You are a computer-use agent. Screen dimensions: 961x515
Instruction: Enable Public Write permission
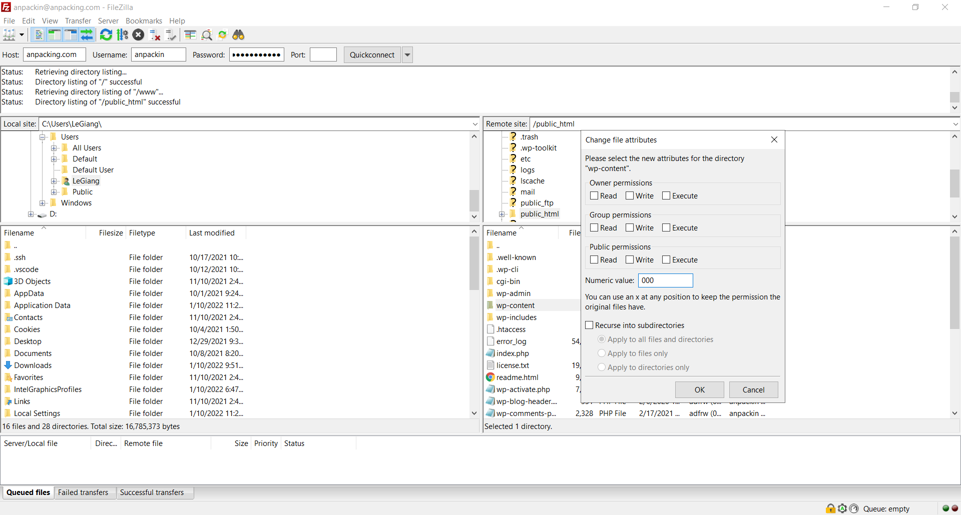coord(630,260)
